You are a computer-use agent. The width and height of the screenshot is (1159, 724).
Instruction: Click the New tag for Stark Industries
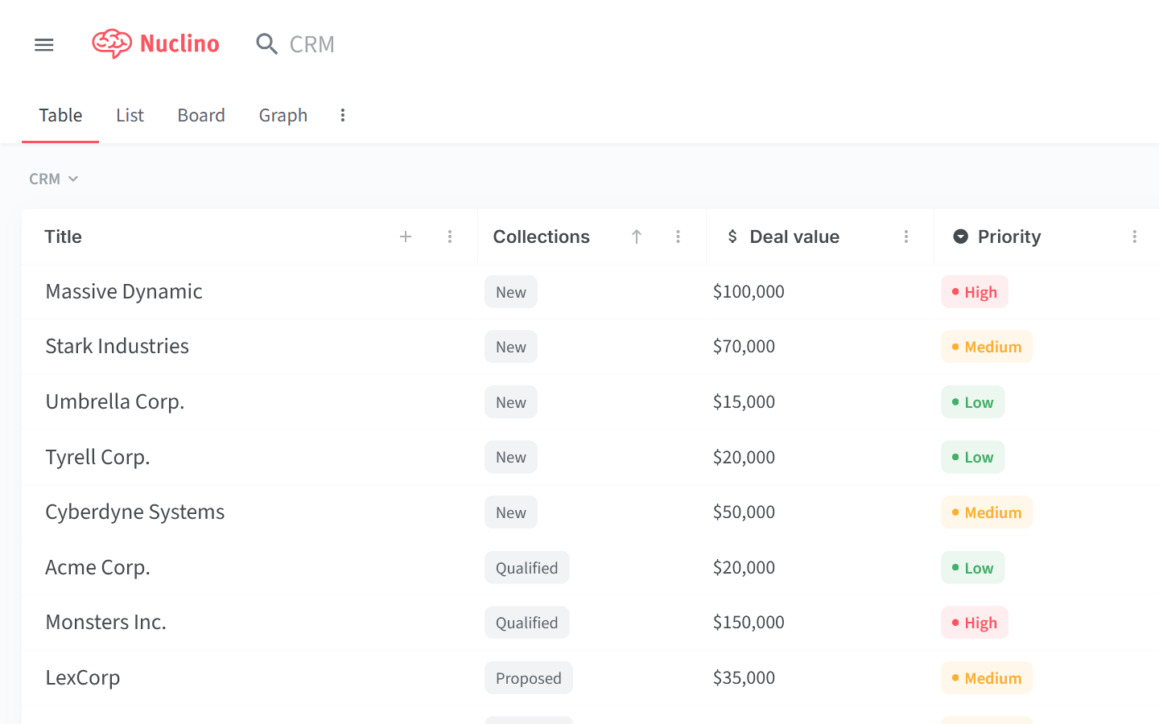click(x=511, y=347)
